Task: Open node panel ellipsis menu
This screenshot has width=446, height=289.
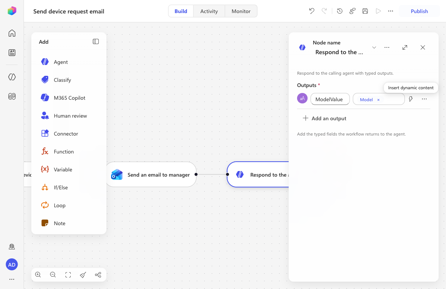Action: [387, 47]
